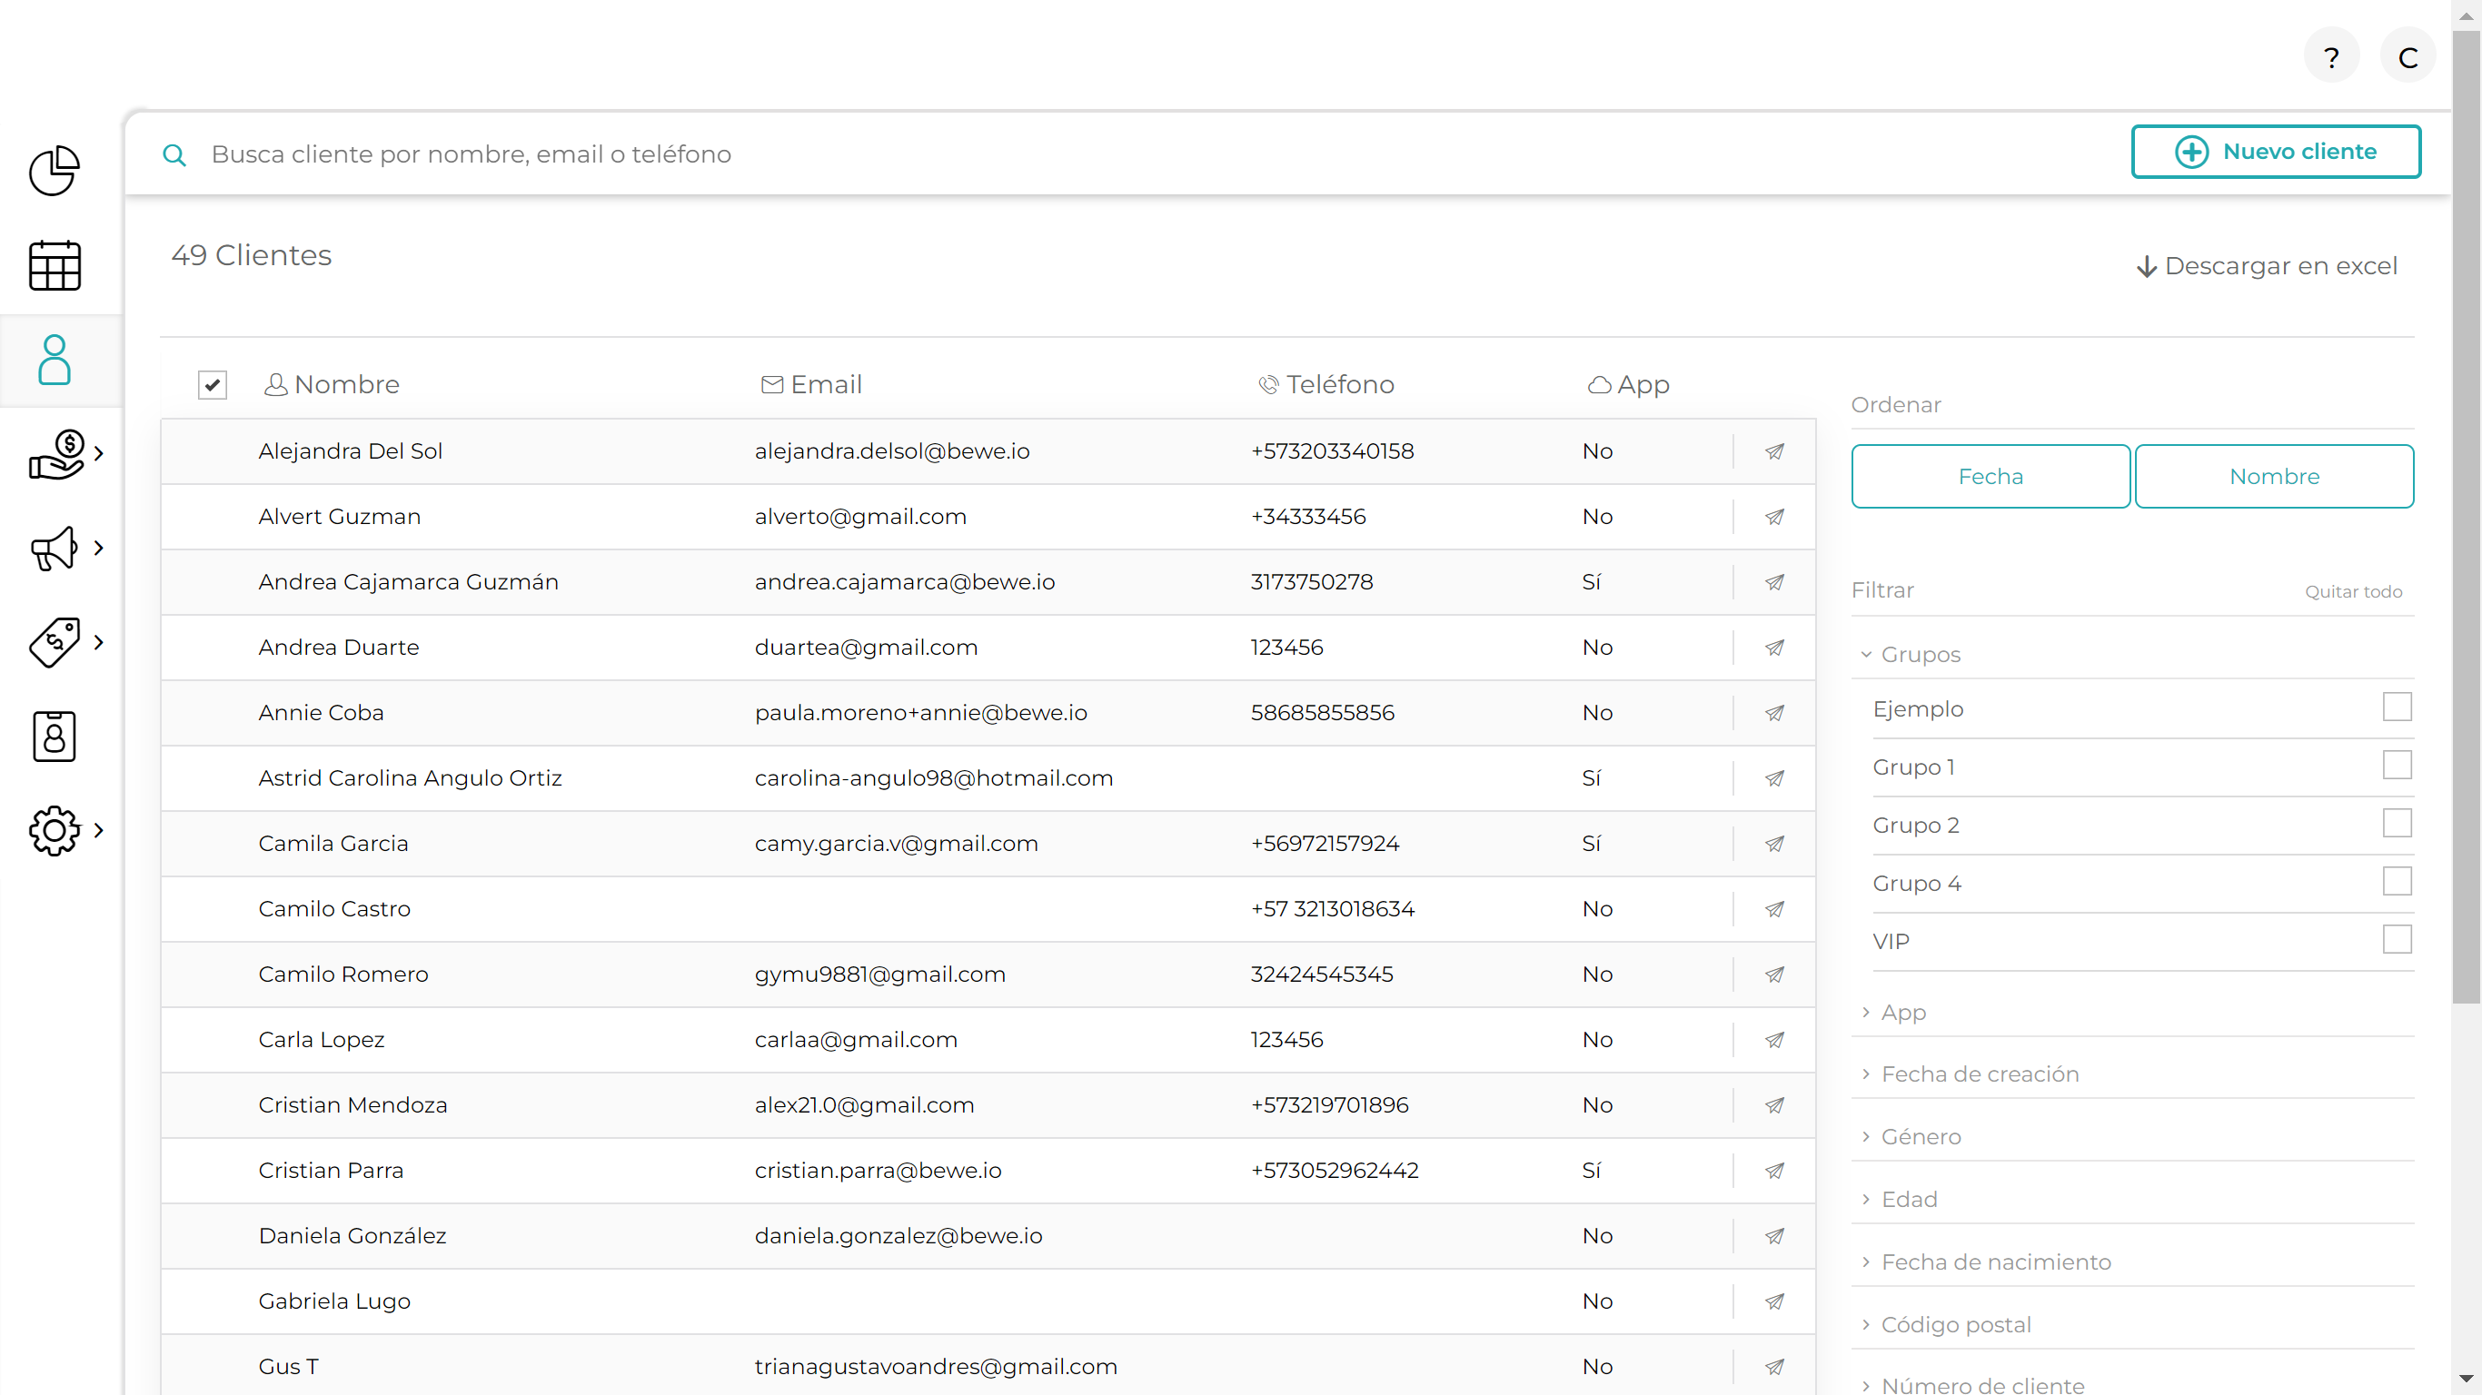Click the Email column header
This screenshot has height=1395, width=2482.
(810, 384)
